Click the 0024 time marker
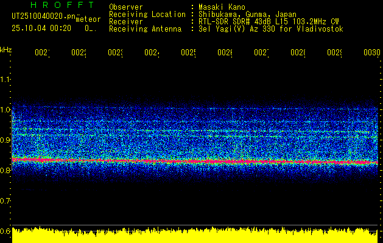 (152, 52)
